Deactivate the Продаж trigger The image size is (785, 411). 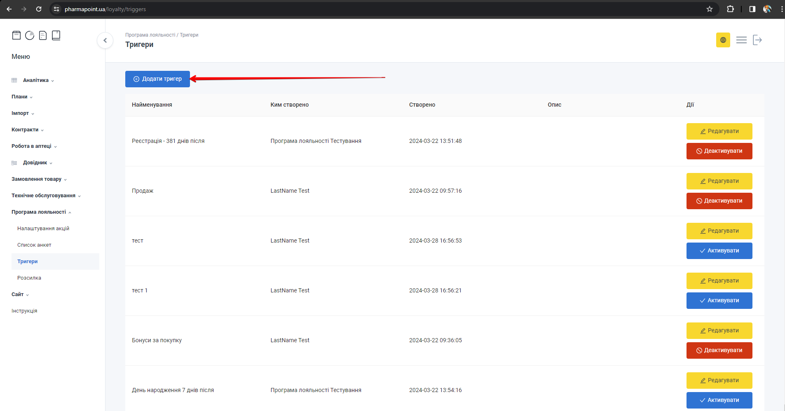click(x=719, y=201)
